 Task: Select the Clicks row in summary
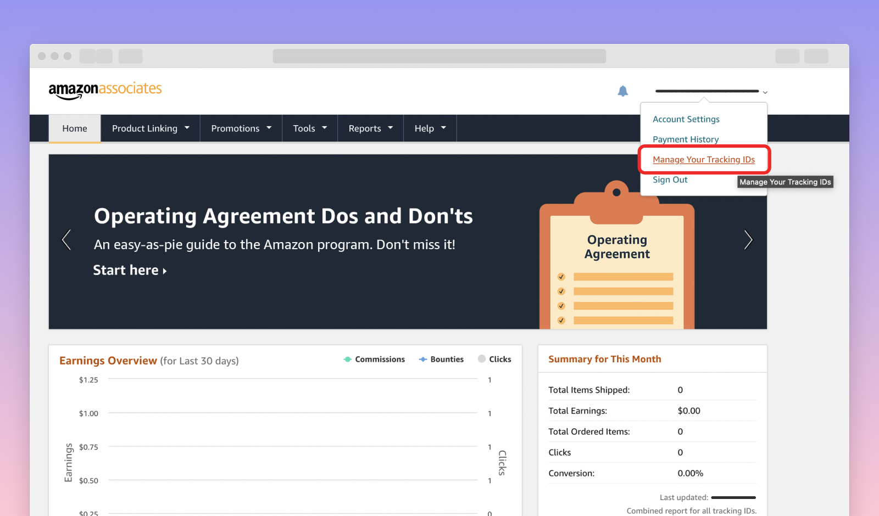[x=652, y=452]
